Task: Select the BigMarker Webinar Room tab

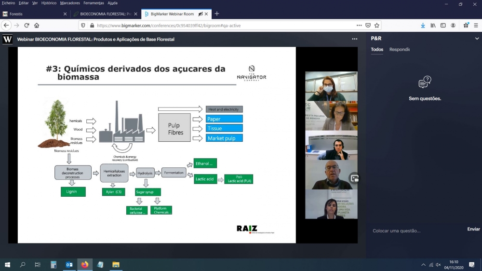Action: pyautogui.click(x=176, y=14)
